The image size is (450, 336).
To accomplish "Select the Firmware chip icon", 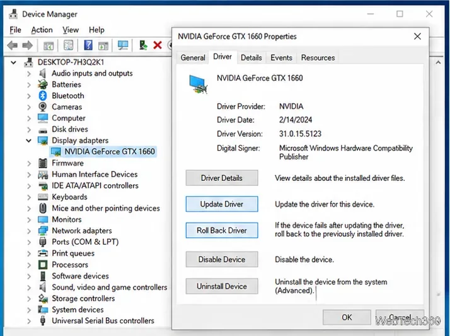I will pos(43,163).
